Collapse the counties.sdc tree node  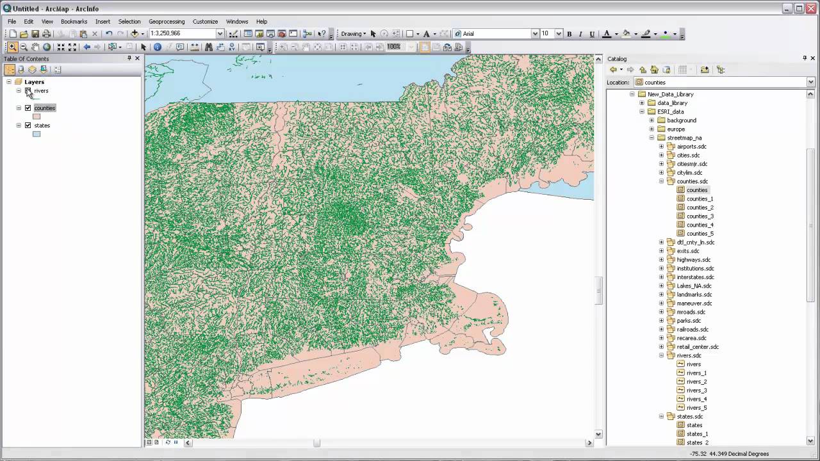point(662,181)
